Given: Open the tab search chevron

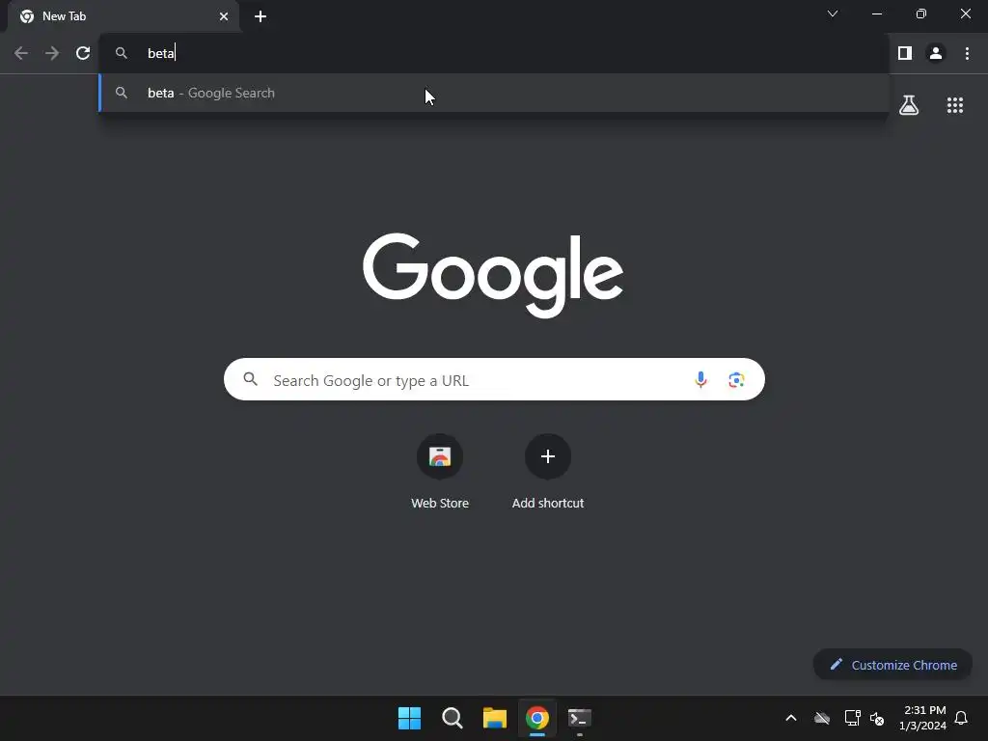Looking at the screenshot, I should coord(833,14).
